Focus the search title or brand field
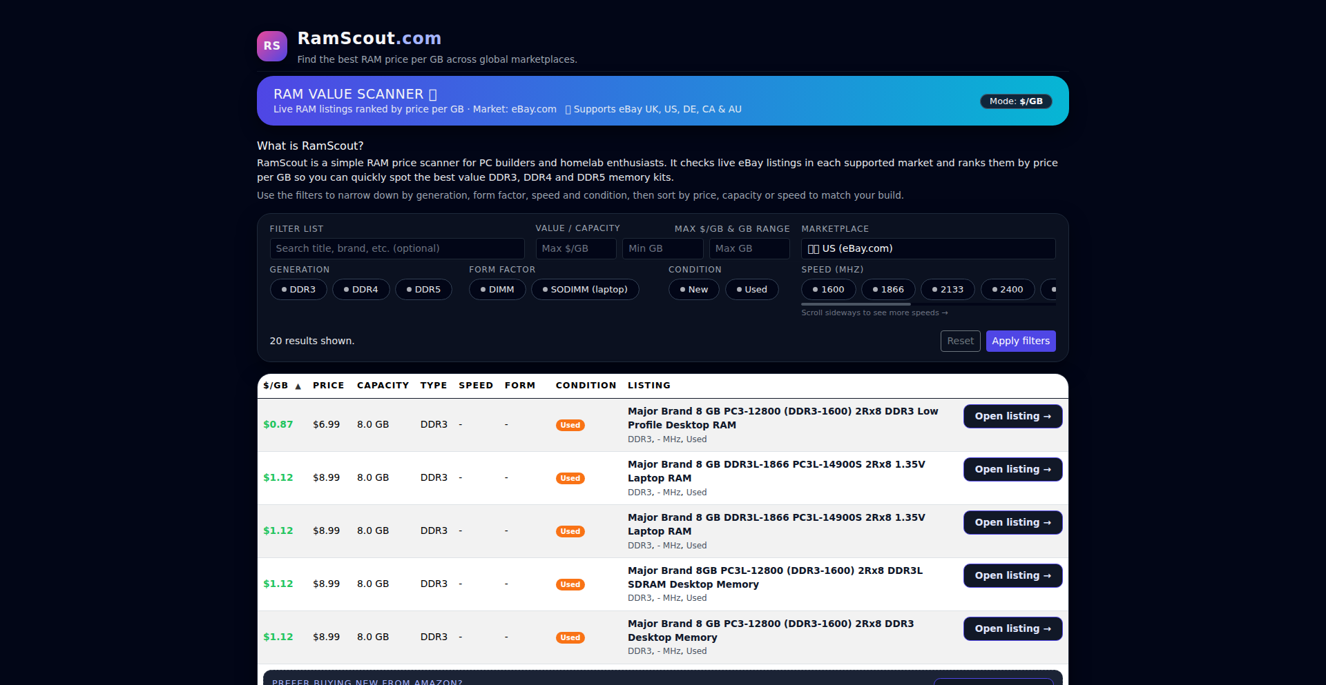Screen dimensions: 1326x685 (397, 248)
